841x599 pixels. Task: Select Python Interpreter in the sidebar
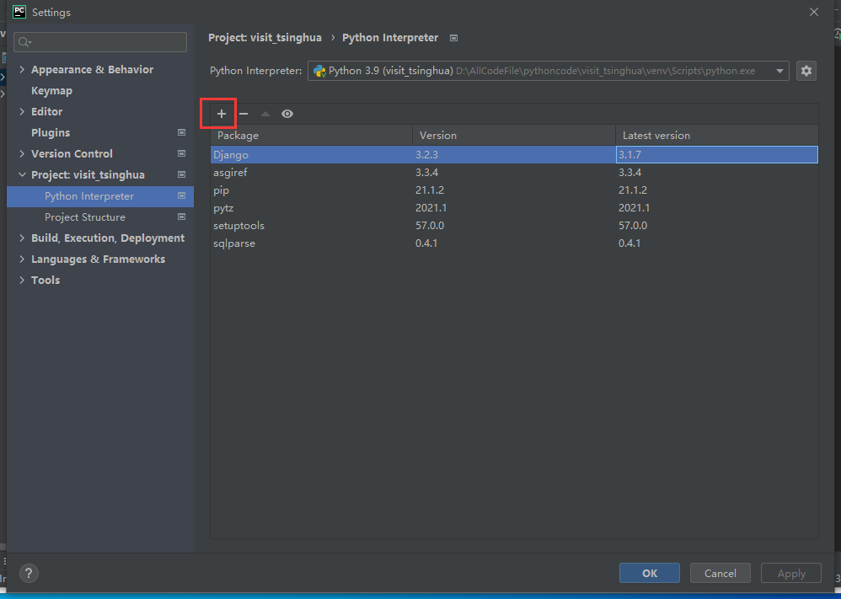(x=100, y=196)
